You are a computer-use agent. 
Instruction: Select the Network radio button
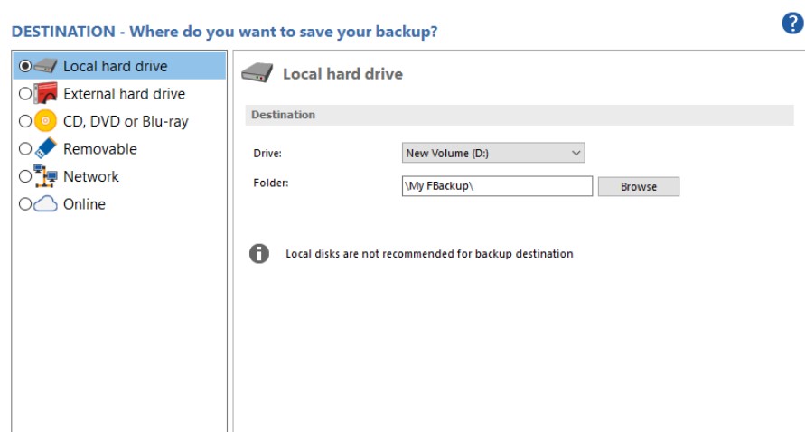(25, 177)
